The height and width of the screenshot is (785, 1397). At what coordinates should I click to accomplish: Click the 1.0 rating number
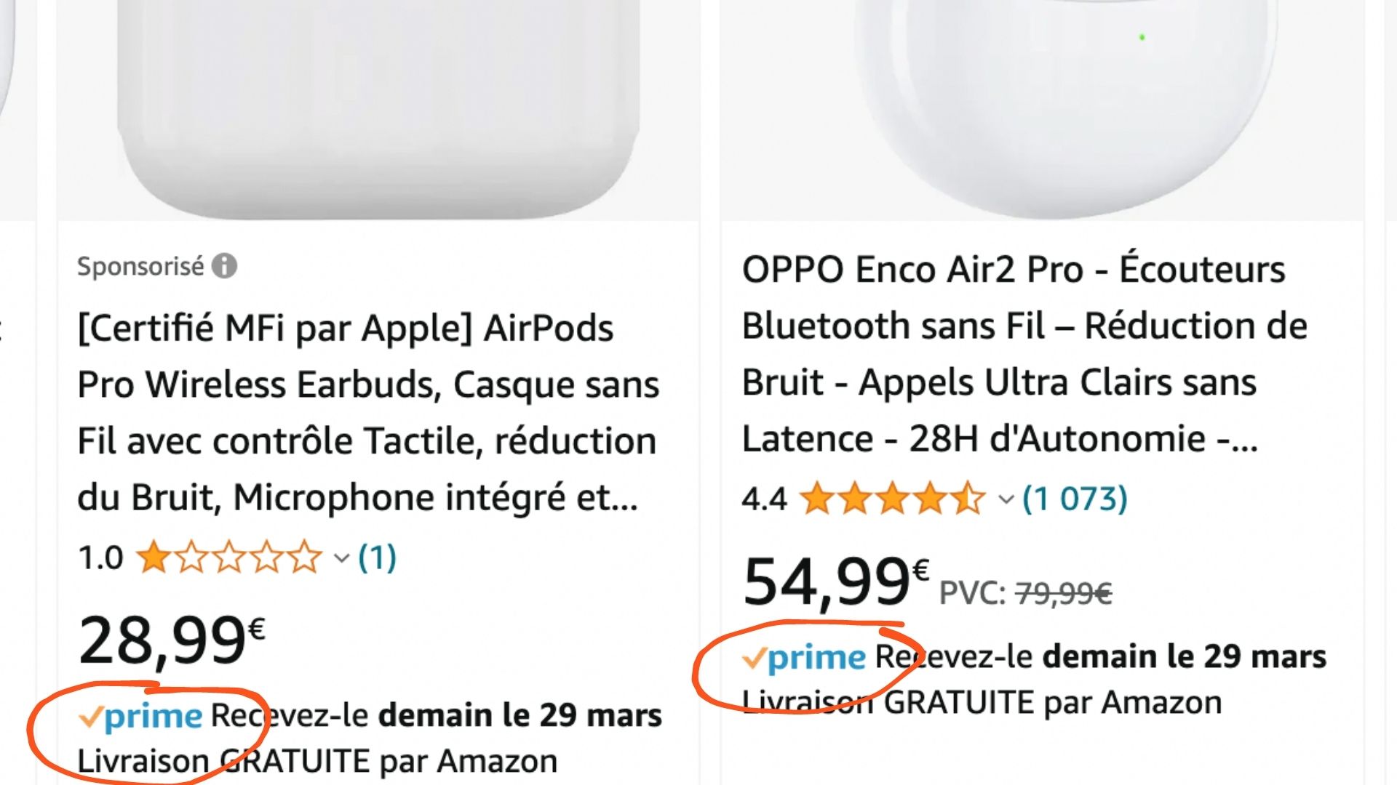point(100,558)
